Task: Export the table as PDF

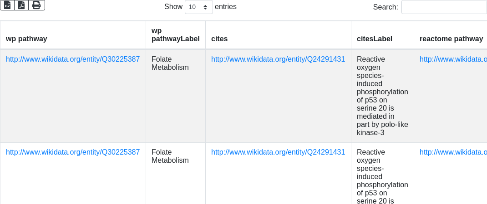Action: tap(21, 5)
